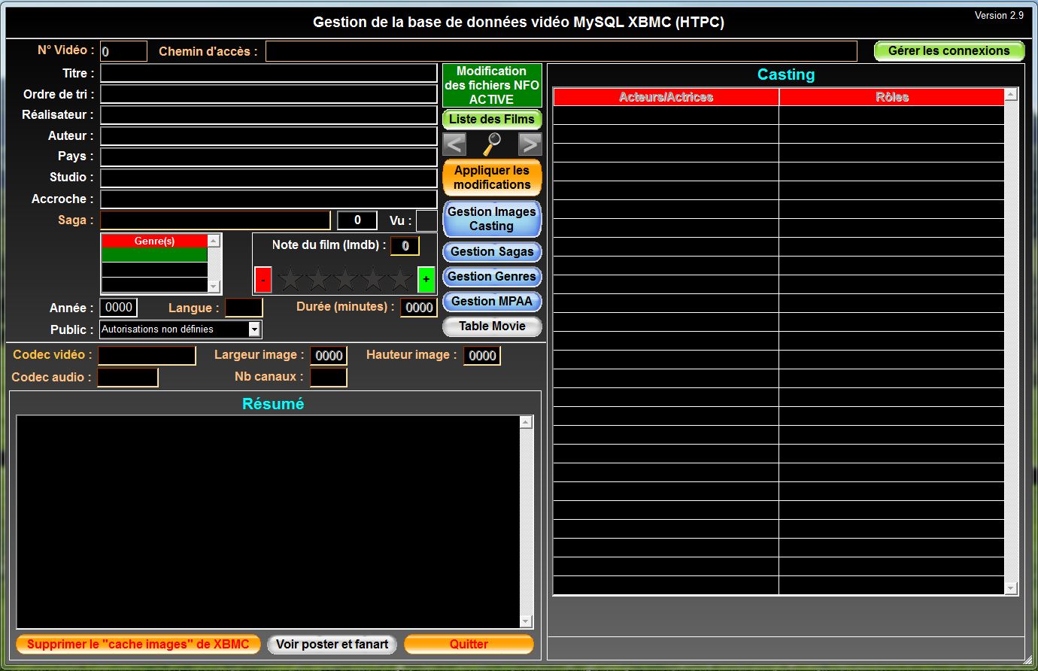Click into the Titre input field
Viewport: 1038px width, 671px height.
[x=269, y=73]
